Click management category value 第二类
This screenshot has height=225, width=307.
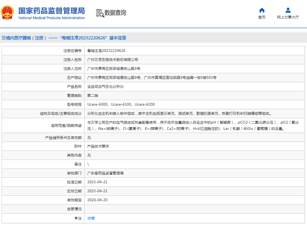pos(92,96)
